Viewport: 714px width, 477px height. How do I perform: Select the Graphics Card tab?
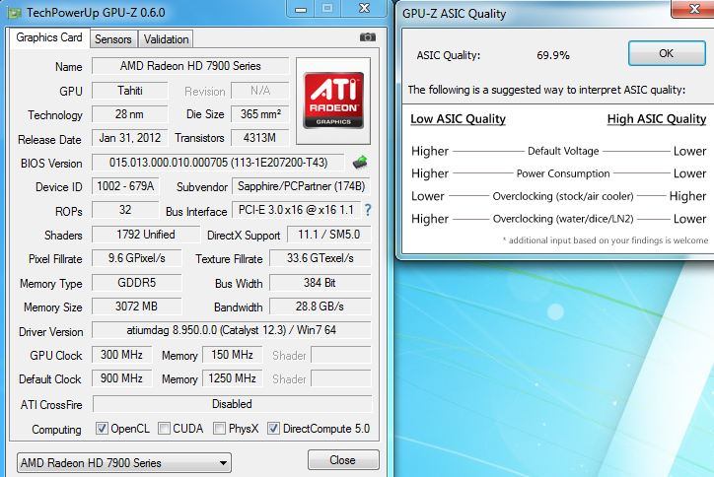tap(49, 37)
